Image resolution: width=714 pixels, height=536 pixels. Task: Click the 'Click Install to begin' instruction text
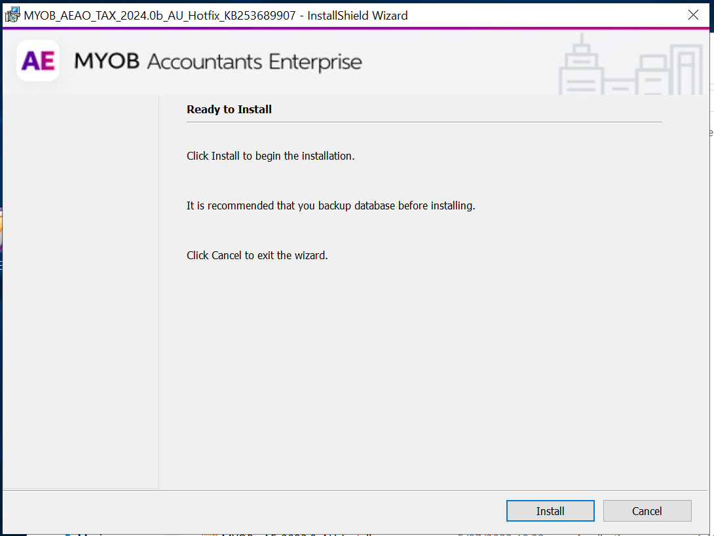tap(271, 156)
